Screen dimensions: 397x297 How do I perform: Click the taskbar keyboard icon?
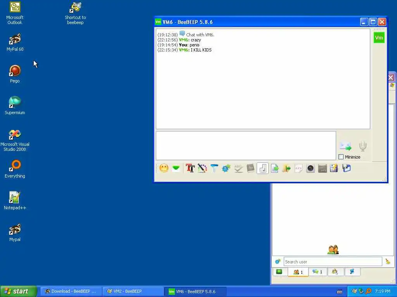click(x=340, y=292)
